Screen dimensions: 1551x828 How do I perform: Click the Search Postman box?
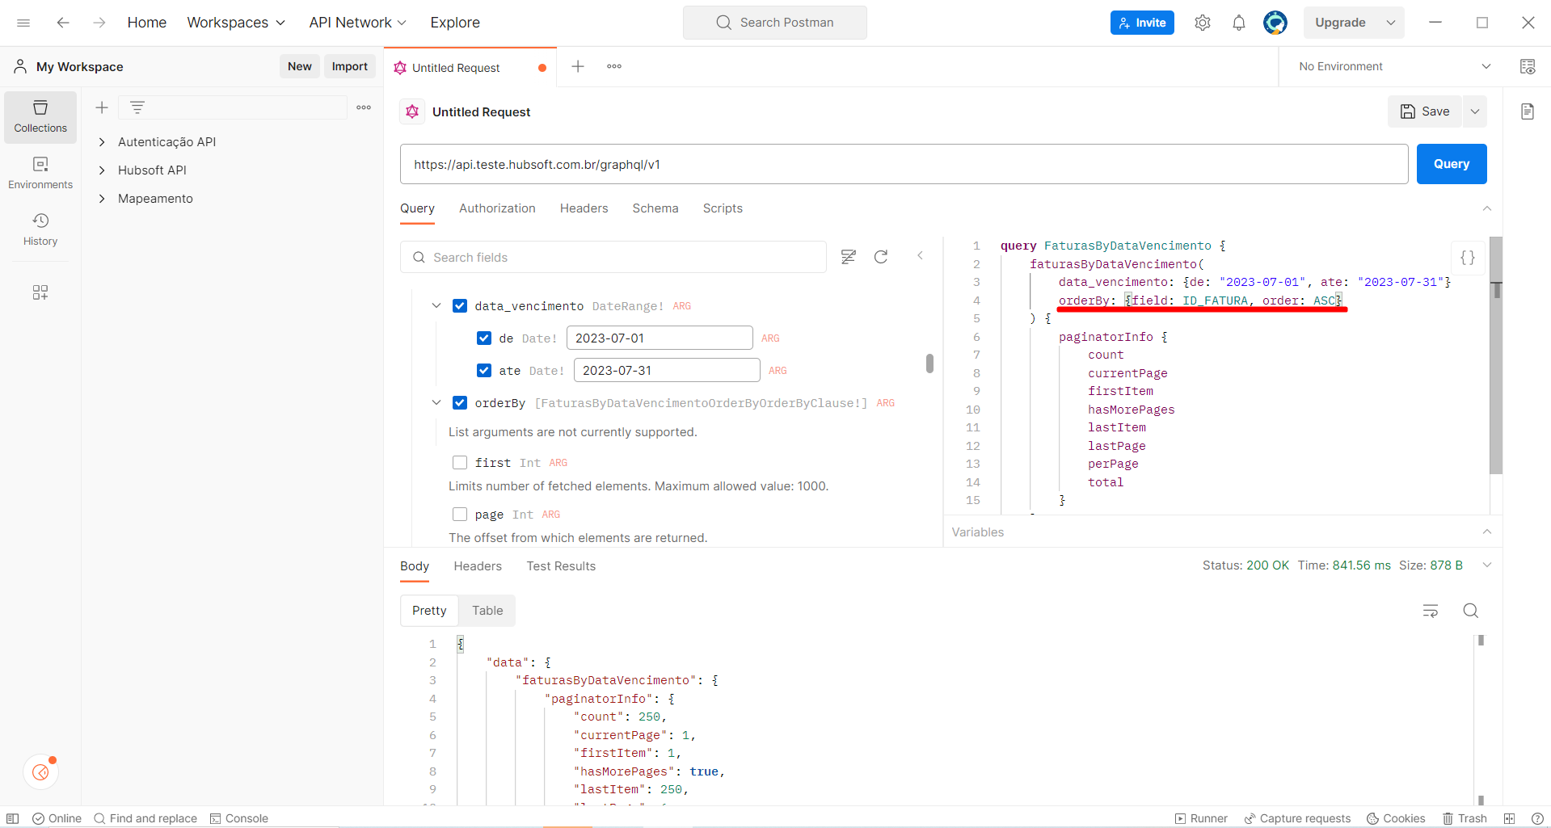click(775, 23)
